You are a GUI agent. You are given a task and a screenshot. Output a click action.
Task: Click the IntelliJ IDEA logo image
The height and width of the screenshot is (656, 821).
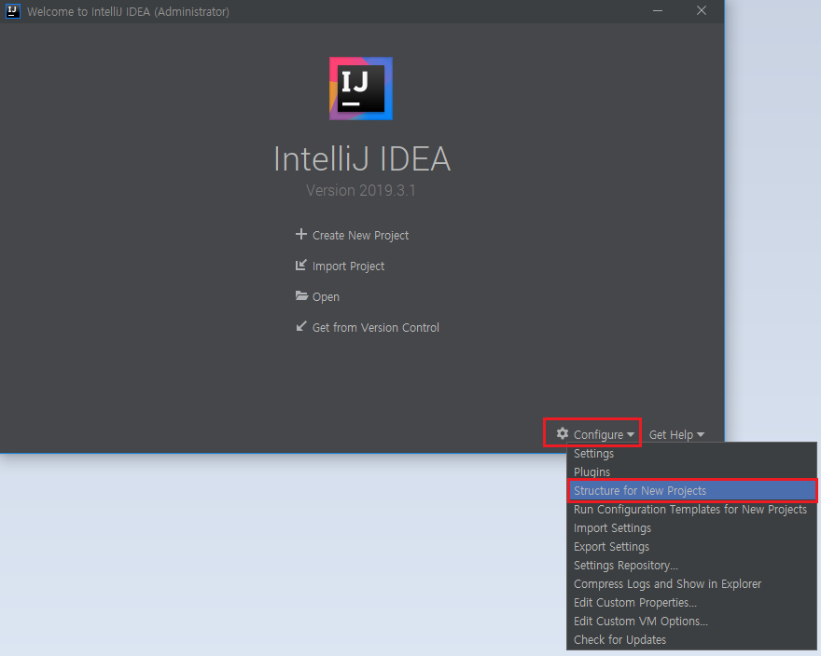361,89
